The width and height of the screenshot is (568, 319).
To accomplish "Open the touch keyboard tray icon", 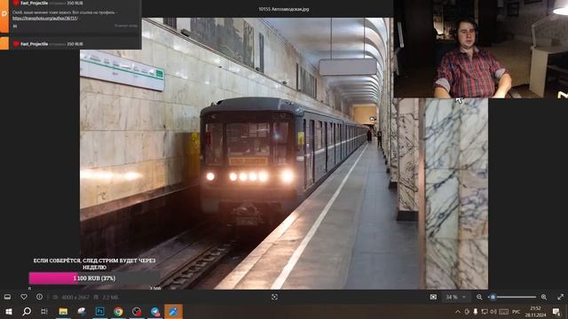I will click(503, 311).
